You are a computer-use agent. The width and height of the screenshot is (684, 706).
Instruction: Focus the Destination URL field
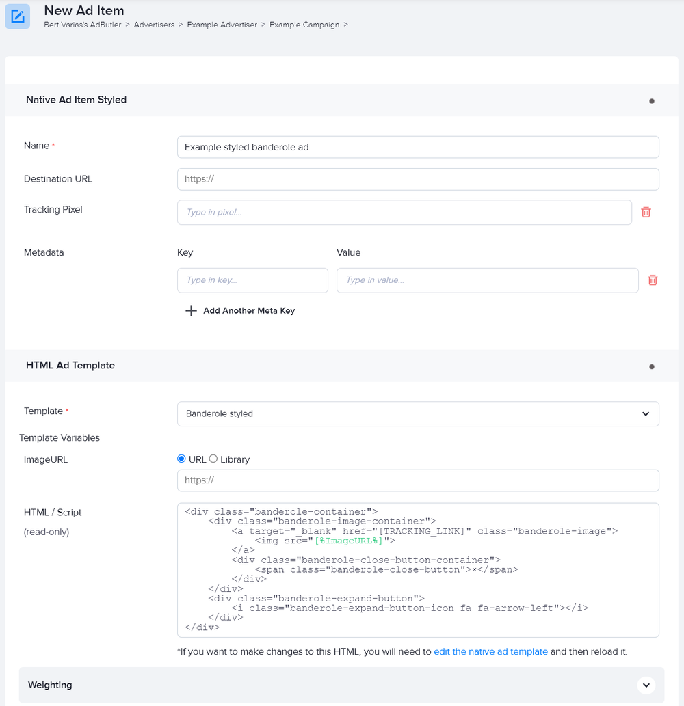point(418,179)
